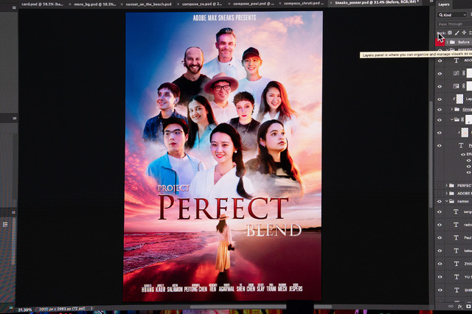The image size is (472, 314).
Task: Click the zoom percentage field 31.39%
Action: click(x=24, y=309)
